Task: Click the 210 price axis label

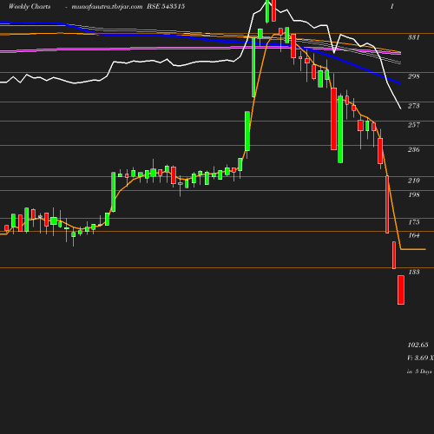Action: [414, 181]
